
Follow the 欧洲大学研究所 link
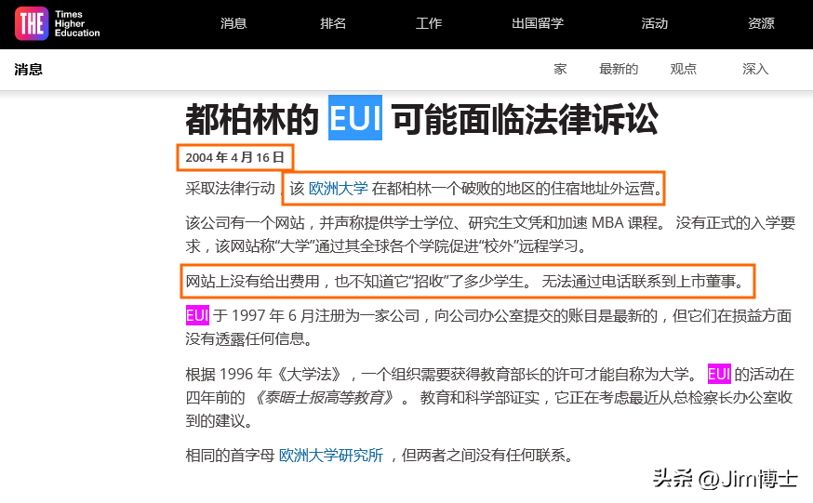click(331, 456)
